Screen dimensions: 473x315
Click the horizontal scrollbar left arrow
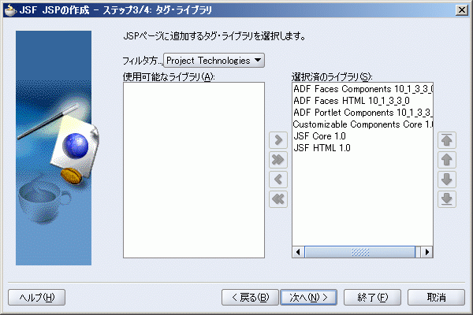(298, 252)
